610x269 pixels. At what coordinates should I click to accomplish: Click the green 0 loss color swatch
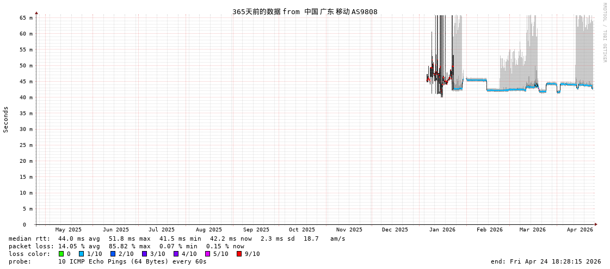click(x=61, y=254)
